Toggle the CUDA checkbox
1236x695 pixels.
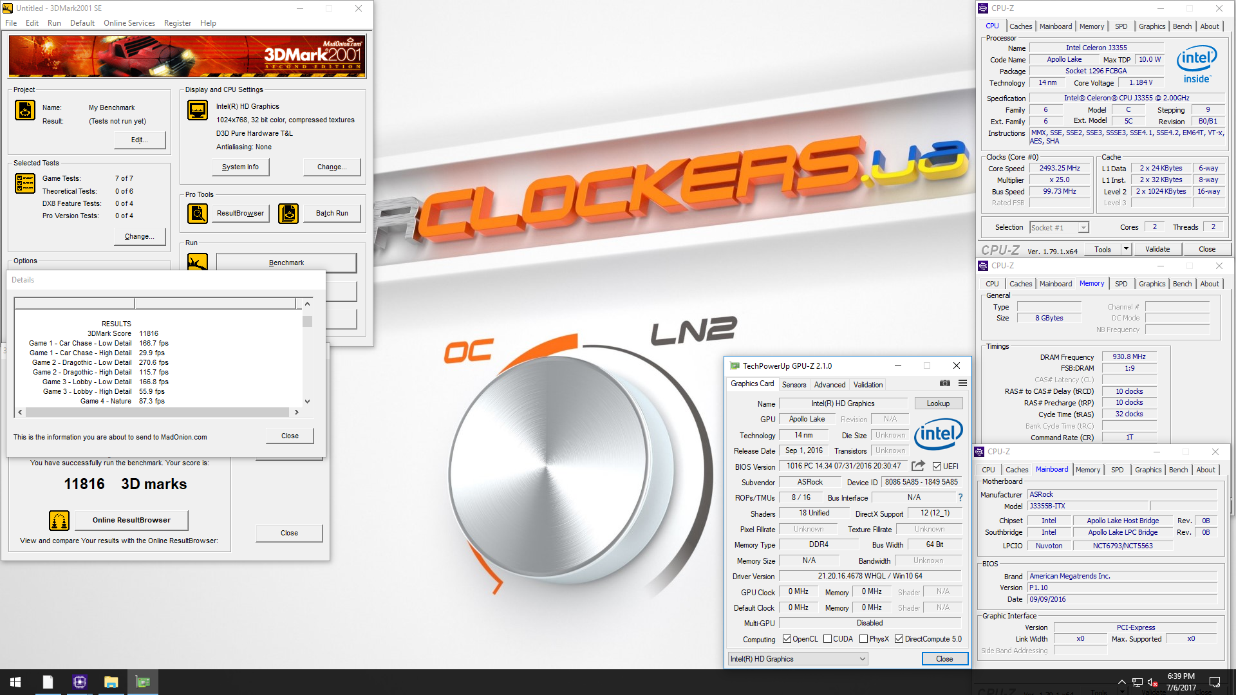point(827,639)
